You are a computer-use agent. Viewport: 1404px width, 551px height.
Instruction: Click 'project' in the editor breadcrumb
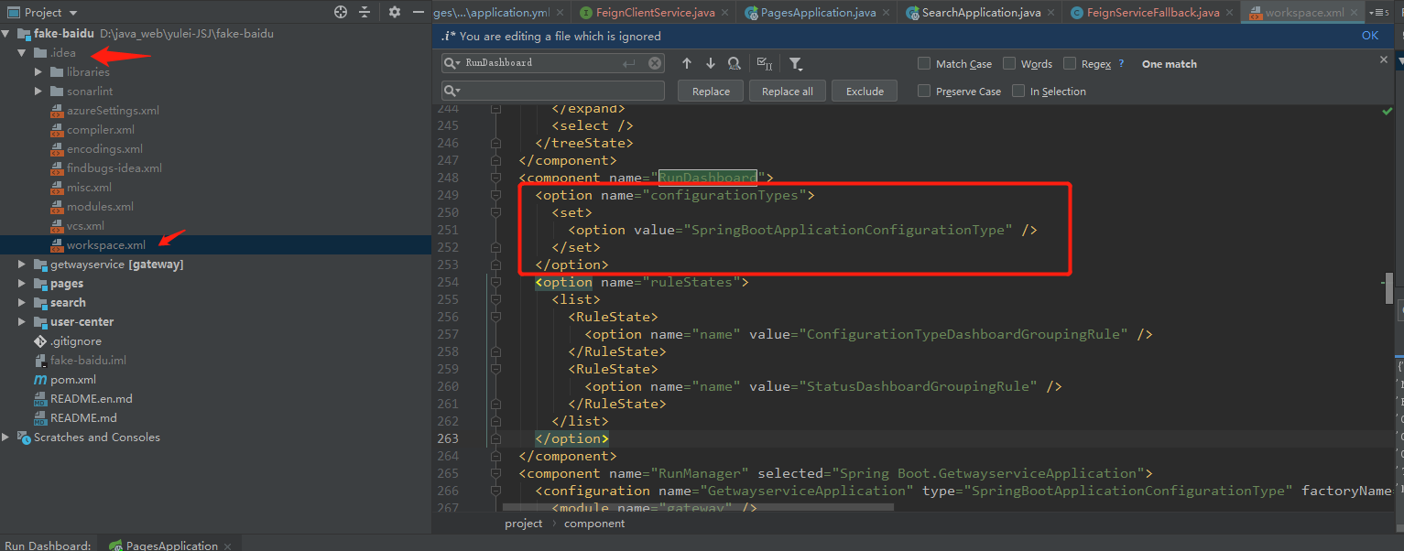pyautogui.click(x=523, y=524)
